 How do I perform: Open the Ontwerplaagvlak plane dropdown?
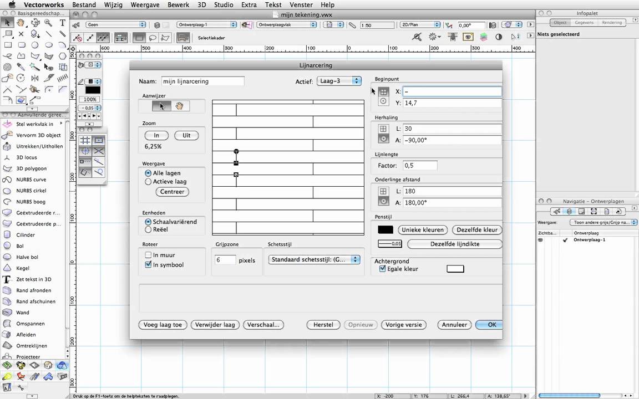tap(287, 25)
